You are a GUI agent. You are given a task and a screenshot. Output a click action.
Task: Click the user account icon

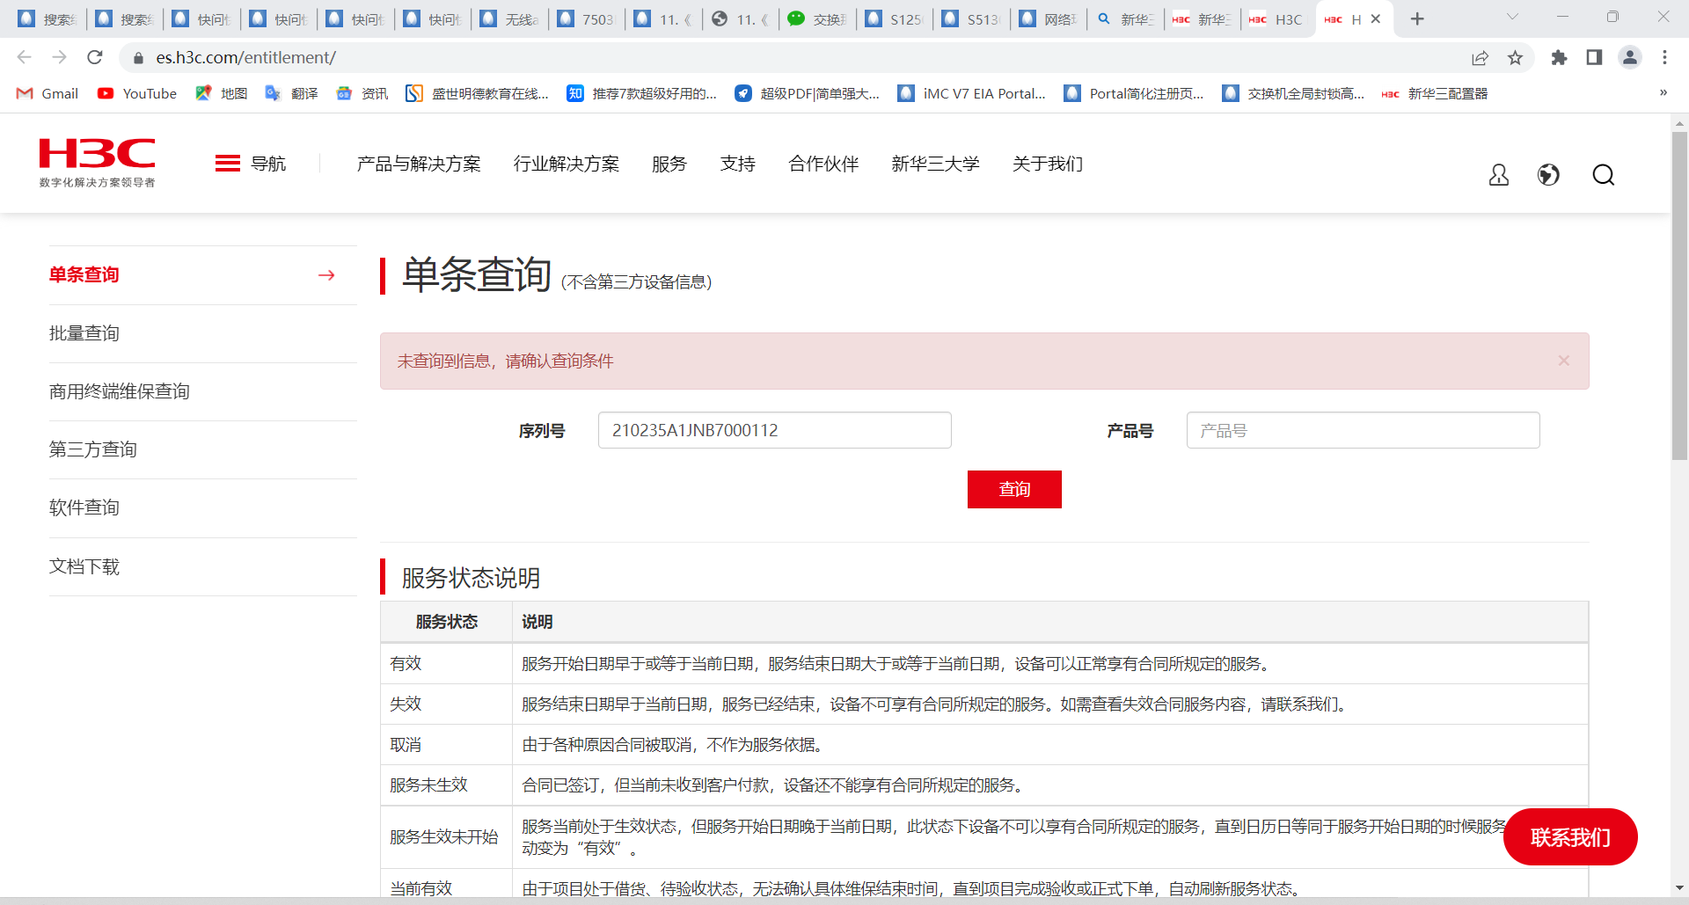click(x=1498, y=175)
